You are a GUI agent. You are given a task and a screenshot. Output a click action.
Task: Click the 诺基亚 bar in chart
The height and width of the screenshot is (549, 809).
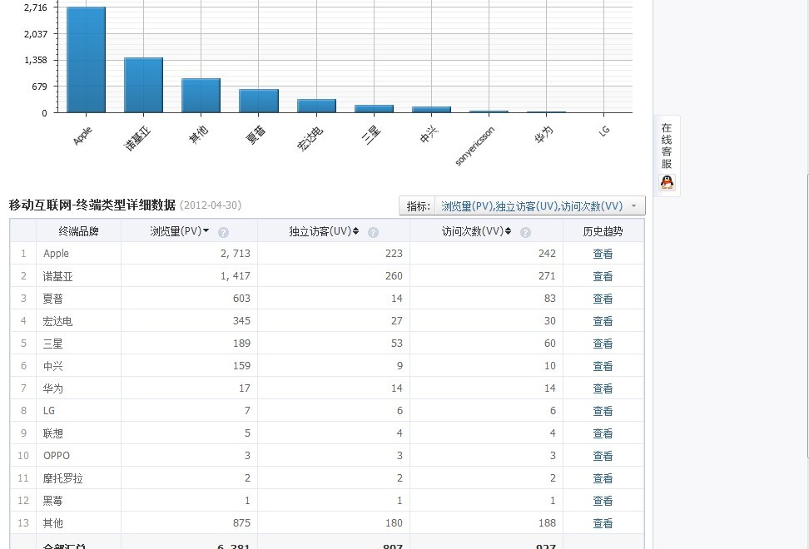pos(143,85)
